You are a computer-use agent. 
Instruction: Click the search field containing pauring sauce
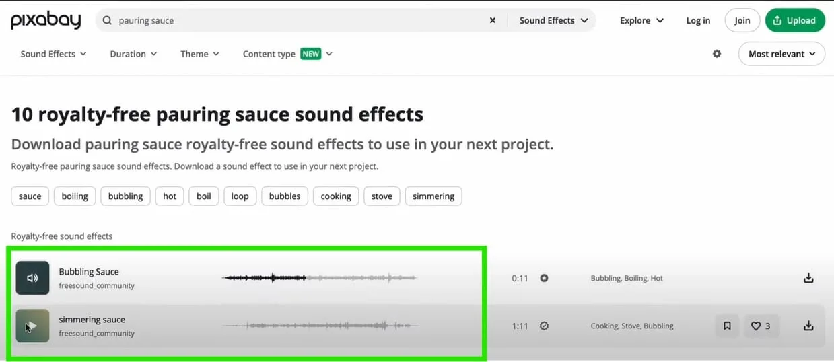(x=300, y=20)
